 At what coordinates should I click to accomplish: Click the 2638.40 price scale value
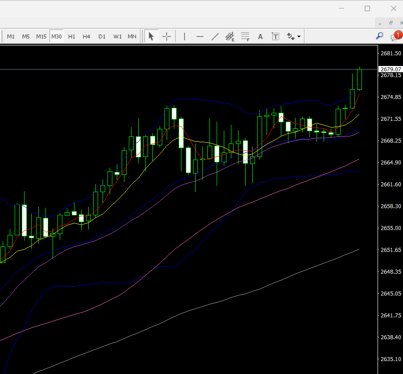pos(391,337)
